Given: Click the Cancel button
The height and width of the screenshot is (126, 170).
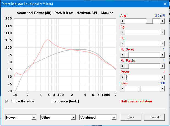Looking at the screenshot, I should click(x=154, y=117).
